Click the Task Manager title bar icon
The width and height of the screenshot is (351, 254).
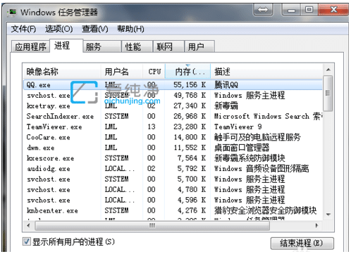12,12
